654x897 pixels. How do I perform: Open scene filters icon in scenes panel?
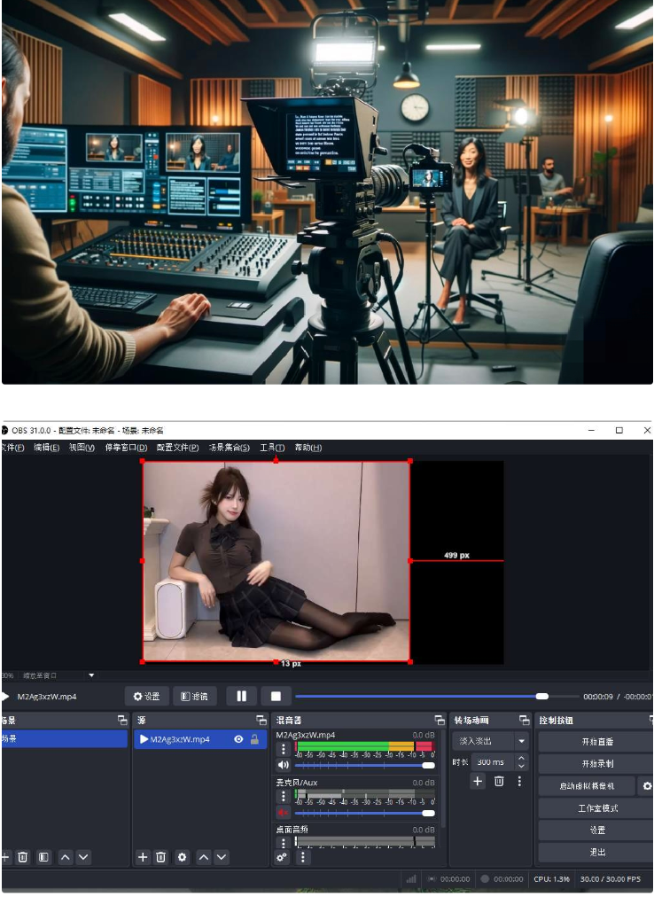(x=43, y=857)
